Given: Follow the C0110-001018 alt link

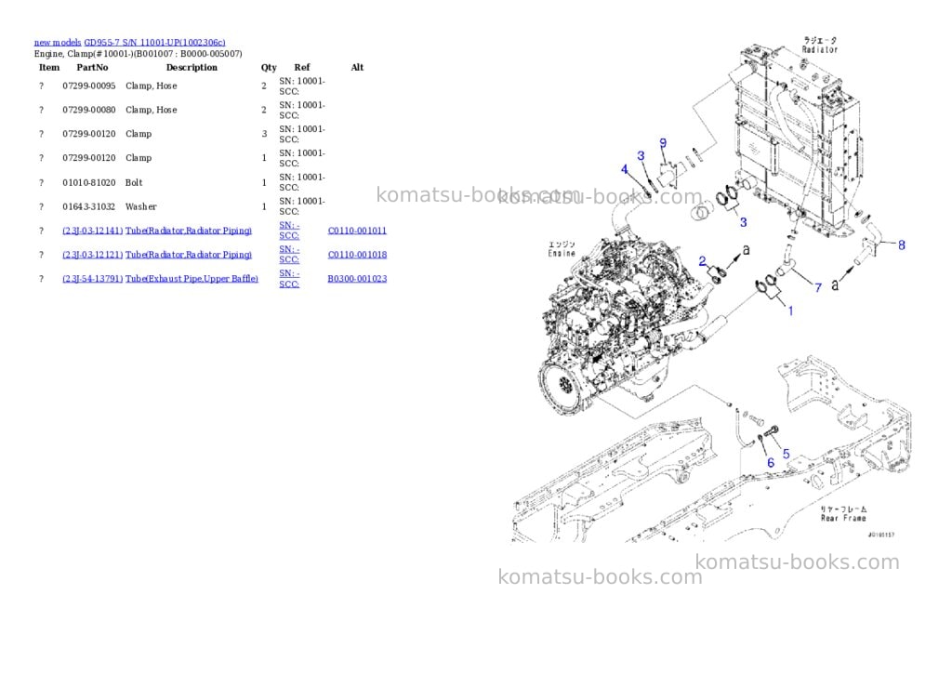Looking at the screenshot, I should pos(357,255).
